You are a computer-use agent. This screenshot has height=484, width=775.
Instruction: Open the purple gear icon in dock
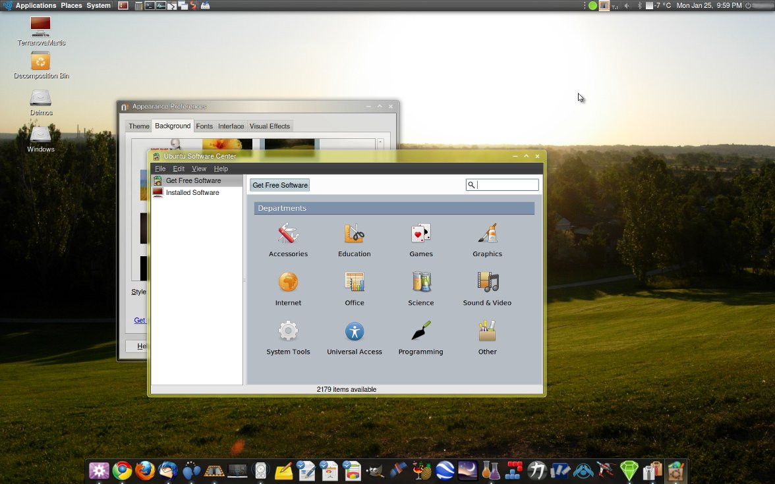[x=99, y=471]
